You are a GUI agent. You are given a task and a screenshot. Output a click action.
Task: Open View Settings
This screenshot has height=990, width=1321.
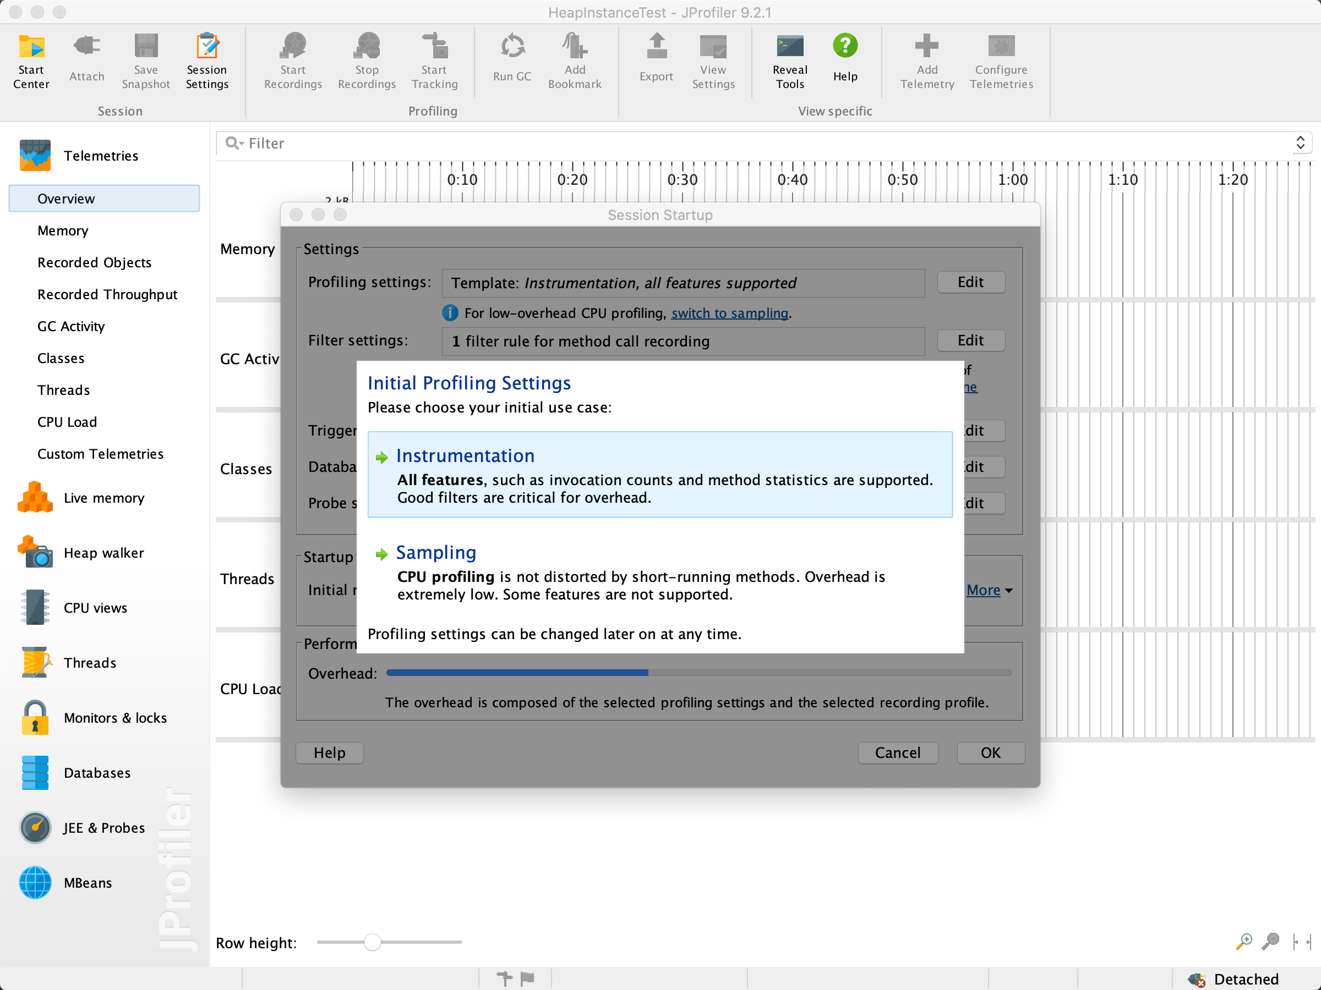[x=713, y=62]
